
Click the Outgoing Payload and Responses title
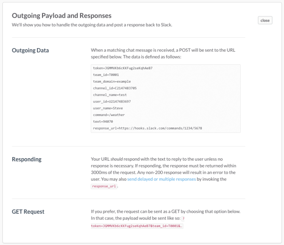[x=61, y=16]
